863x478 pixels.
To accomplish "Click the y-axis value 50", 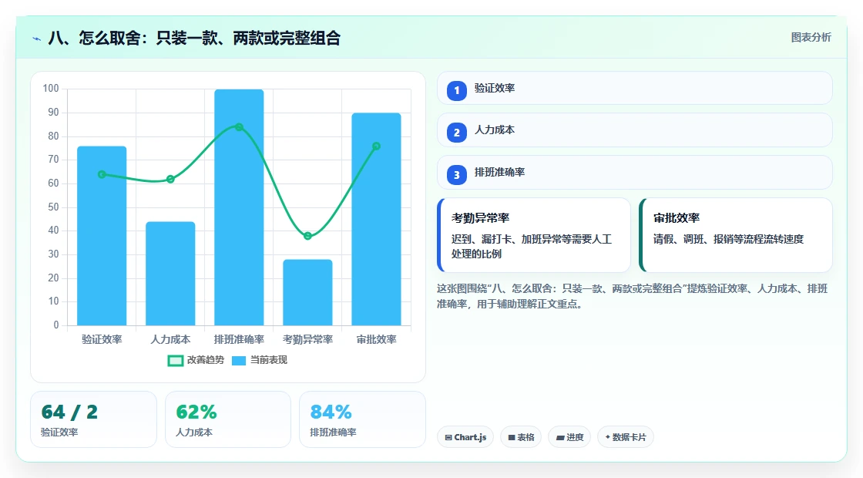I will 53,207.
